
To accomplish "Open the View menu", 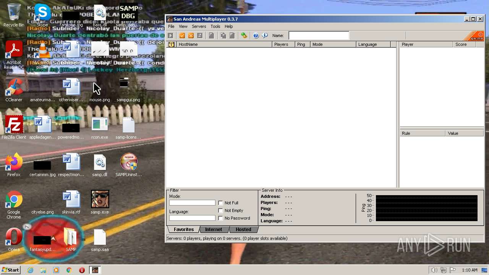I will (x=183, y=26).
